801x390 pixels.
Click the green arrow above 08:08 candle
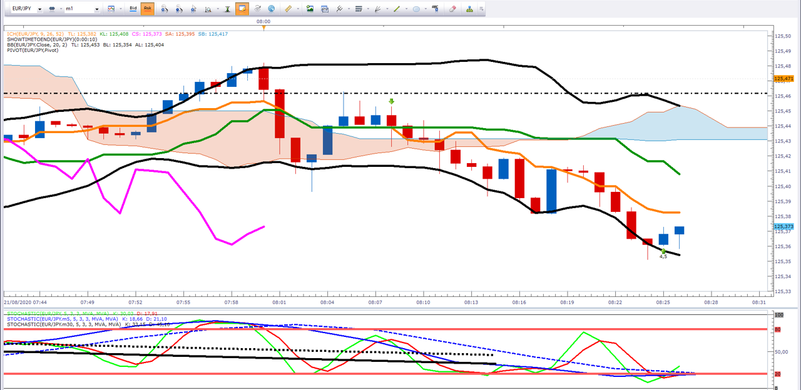[x=392, y=101]
